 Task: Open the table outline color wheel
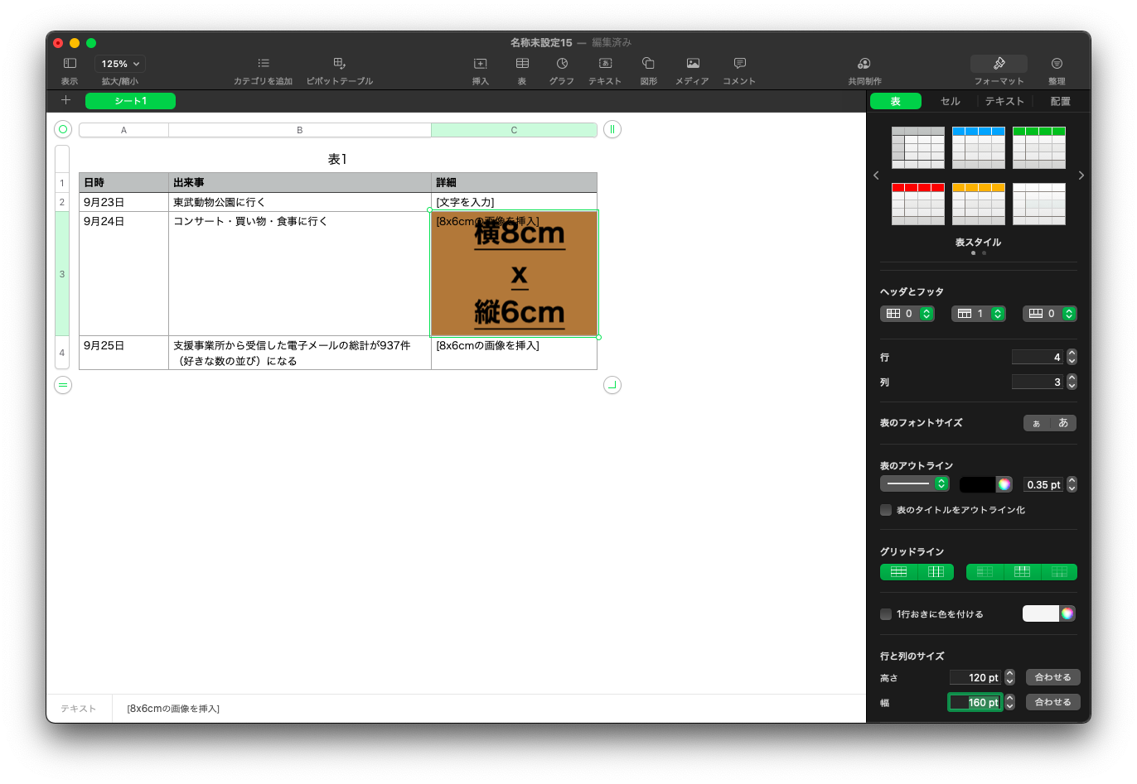[x=1004, y=484]
